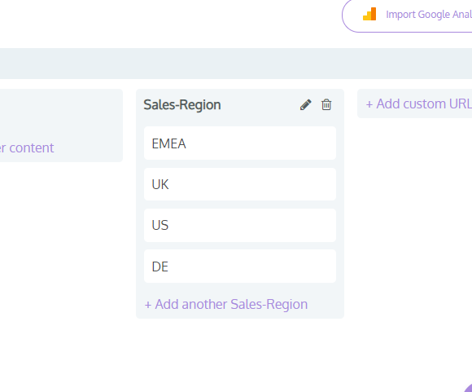Click the Sales-Region card heading
The width and height of the screenshot is (472, 392).
pos(182,105)
